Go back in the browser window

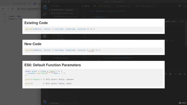3,9
